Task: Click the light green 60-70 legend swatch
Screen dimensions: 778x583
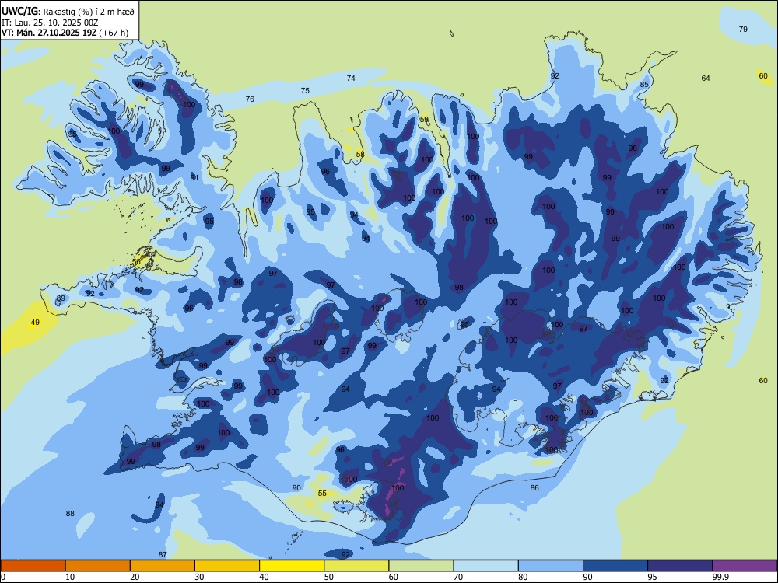Action: 421,566
